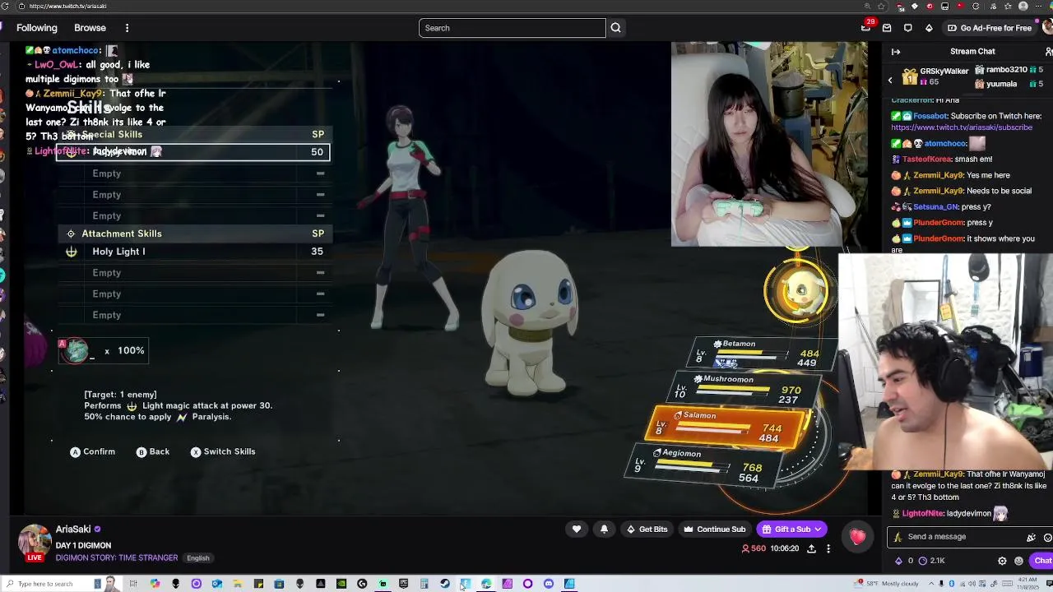Screen dimensions: 1053x592
Task: Open user avatar menu top right
Action: 1047,27
